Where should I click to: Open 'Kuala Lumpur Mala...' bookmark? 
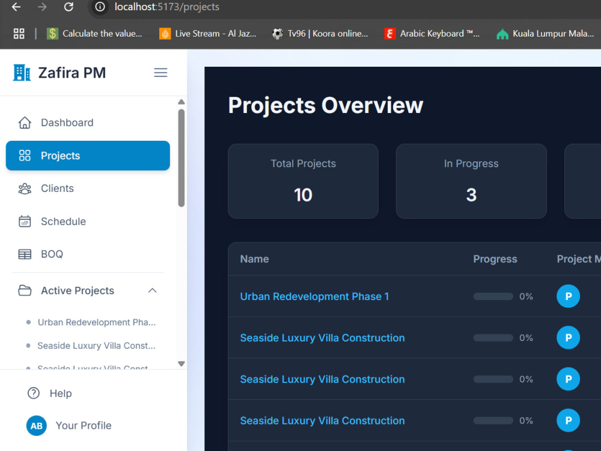[545, 34]
